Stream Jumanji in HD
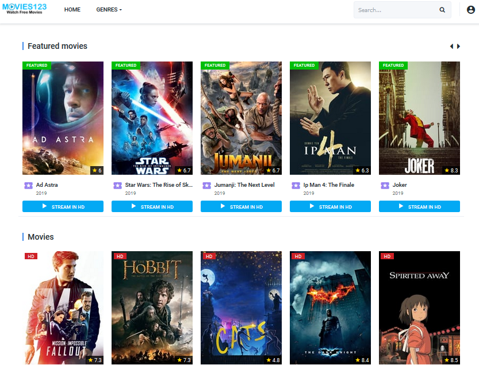The image size is (479, 365). (242, 206)
